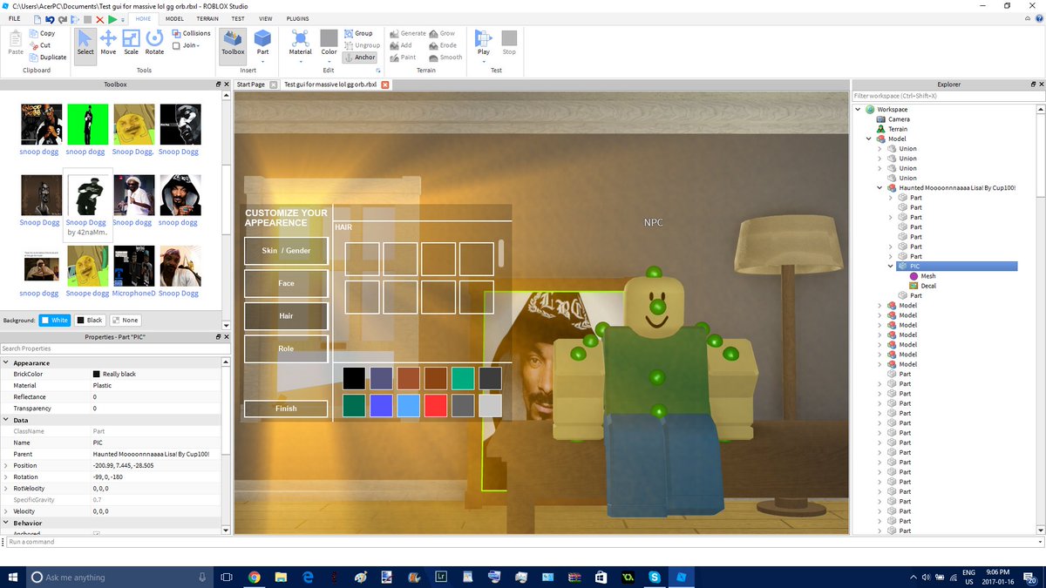
Task: Click the Role customization button
Action: (286, 348)
